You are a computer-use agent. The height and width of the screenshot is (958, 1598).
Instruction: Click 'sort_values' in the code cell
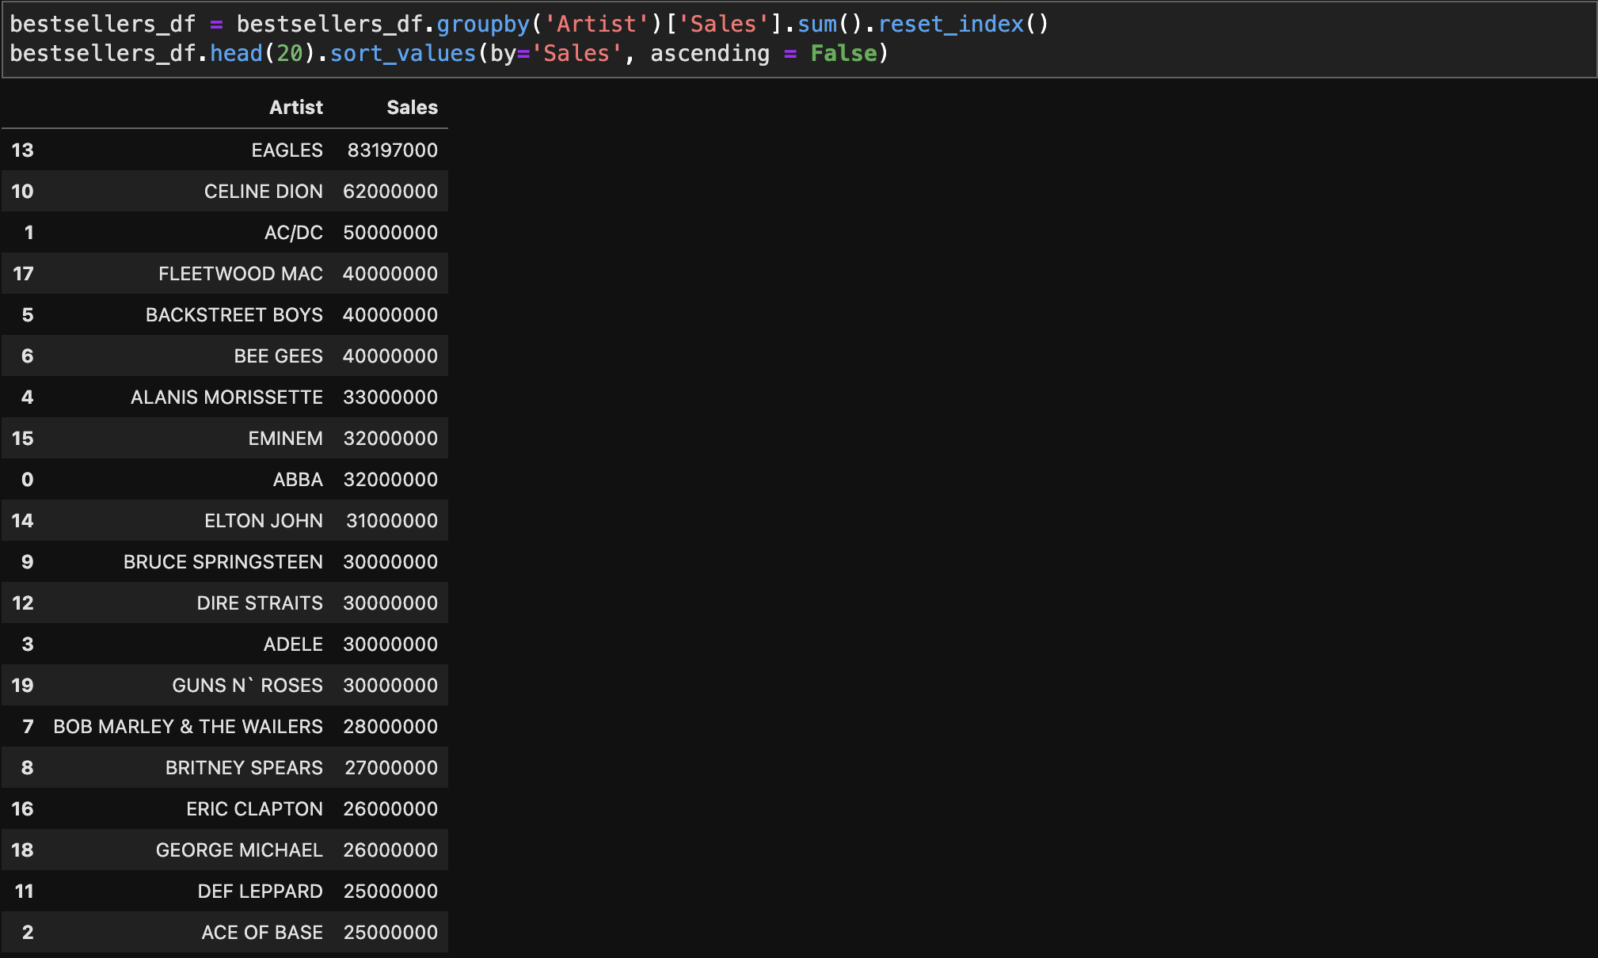[x=403, y=53]
